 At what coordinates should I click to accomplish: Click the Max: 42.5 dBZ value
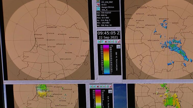(103, 18)
